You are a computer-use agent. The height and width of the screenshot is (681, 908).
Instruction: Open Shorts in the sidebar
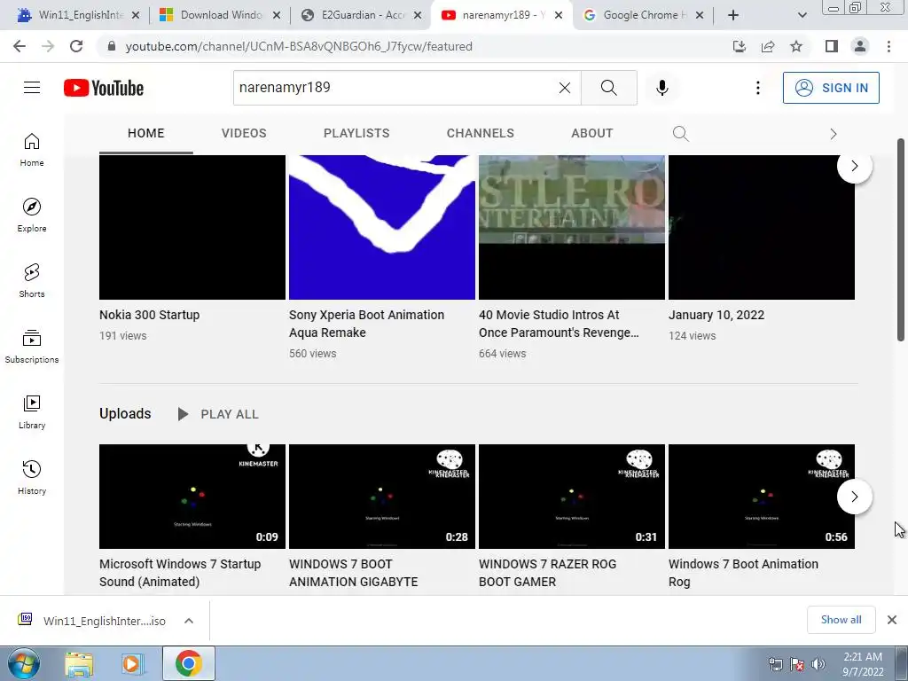32,281
